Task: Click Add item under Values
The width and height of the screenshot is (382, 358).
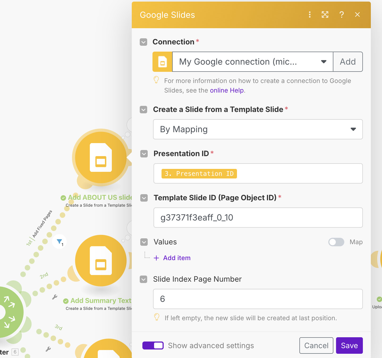Action: [x=177, y=258]
